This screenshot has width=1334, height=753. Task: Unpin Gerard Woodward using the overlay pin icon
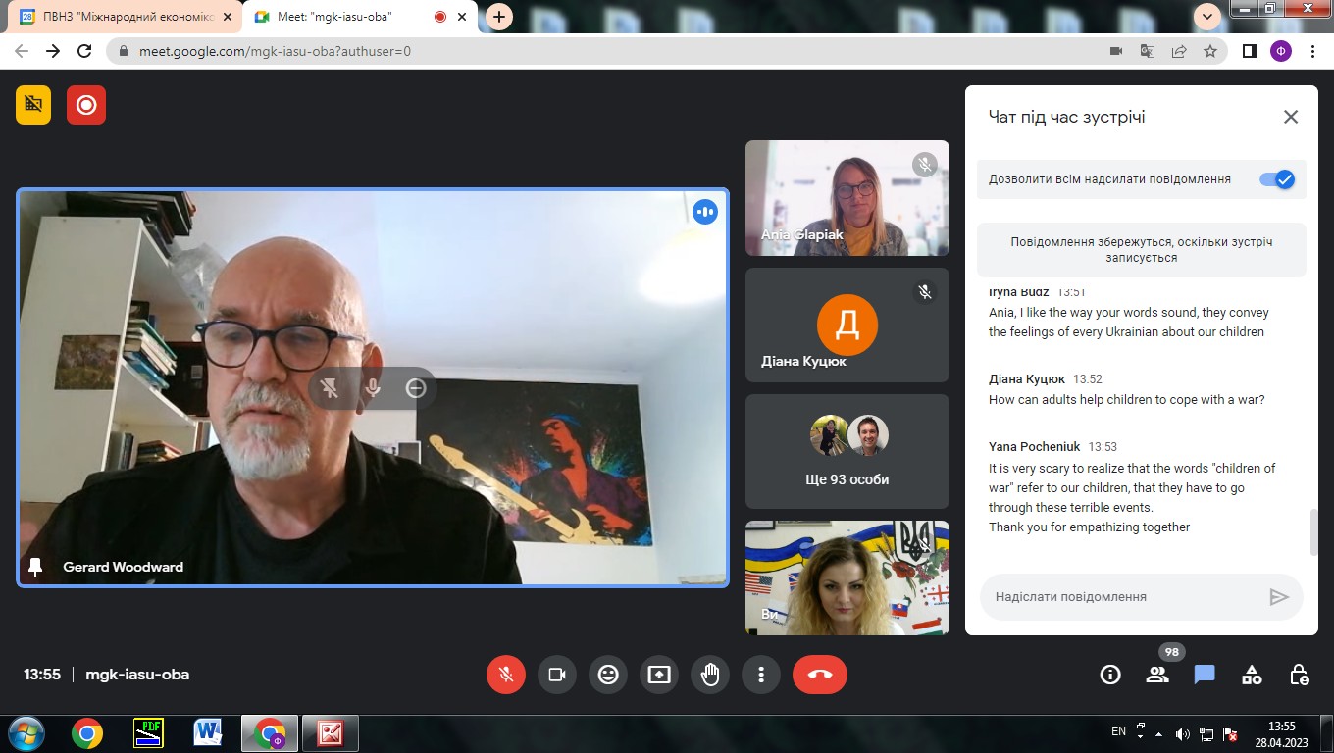pyautogui.click(x=330, y=388)
